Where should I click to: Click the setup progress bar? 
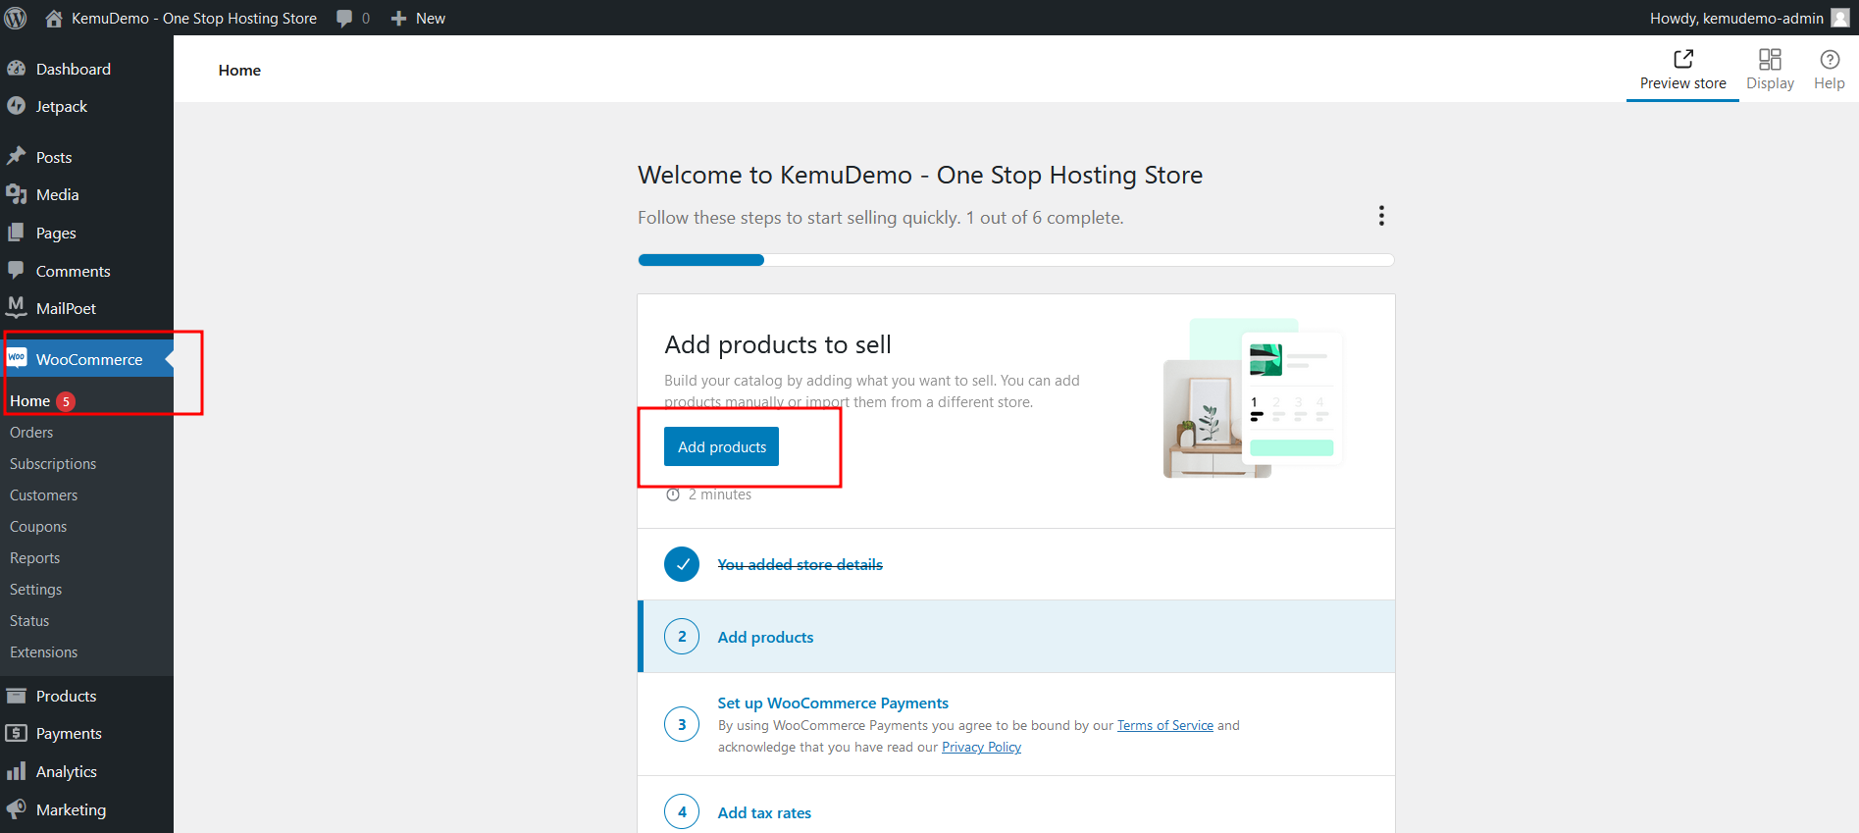click(x=1015, y=260)
